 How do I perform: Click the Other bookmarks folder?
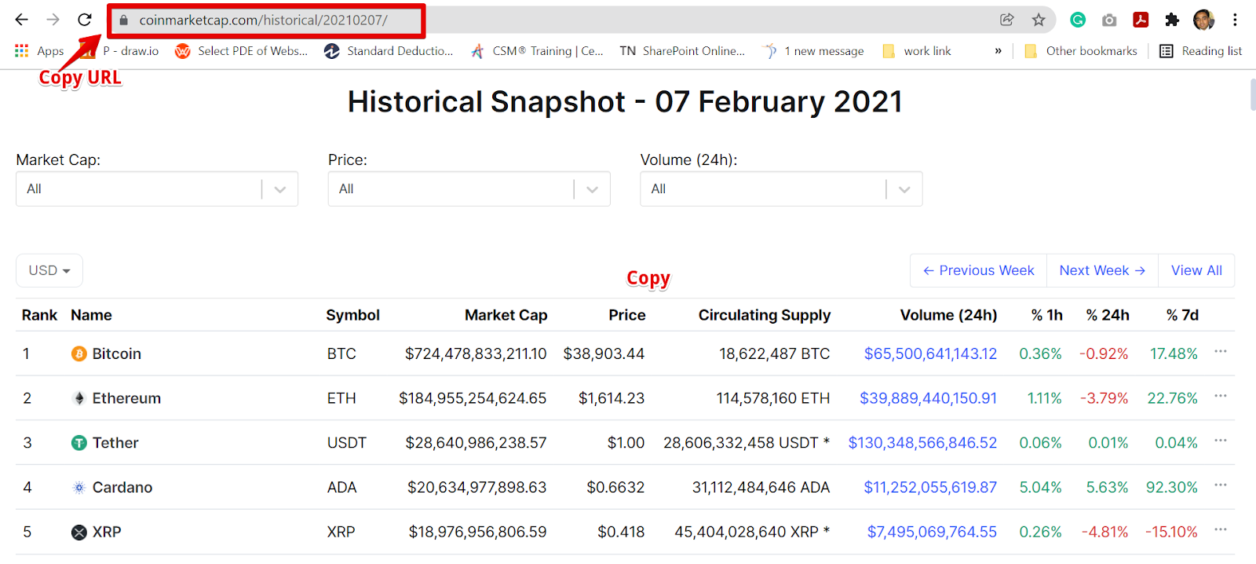(1081, 51)
